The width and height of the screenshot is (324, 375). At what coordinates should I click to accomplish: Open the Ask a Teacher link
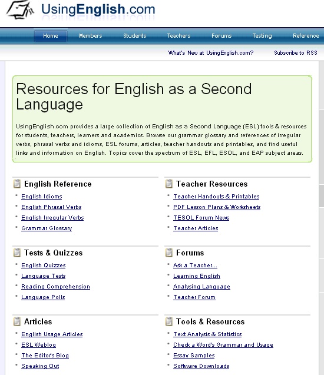click(x=195, y=266)
